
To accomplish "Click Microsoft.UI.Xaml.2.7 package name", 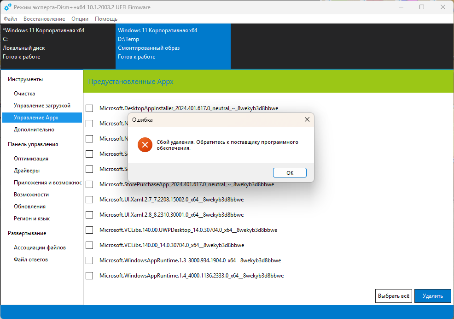I will tap(171, 200).
